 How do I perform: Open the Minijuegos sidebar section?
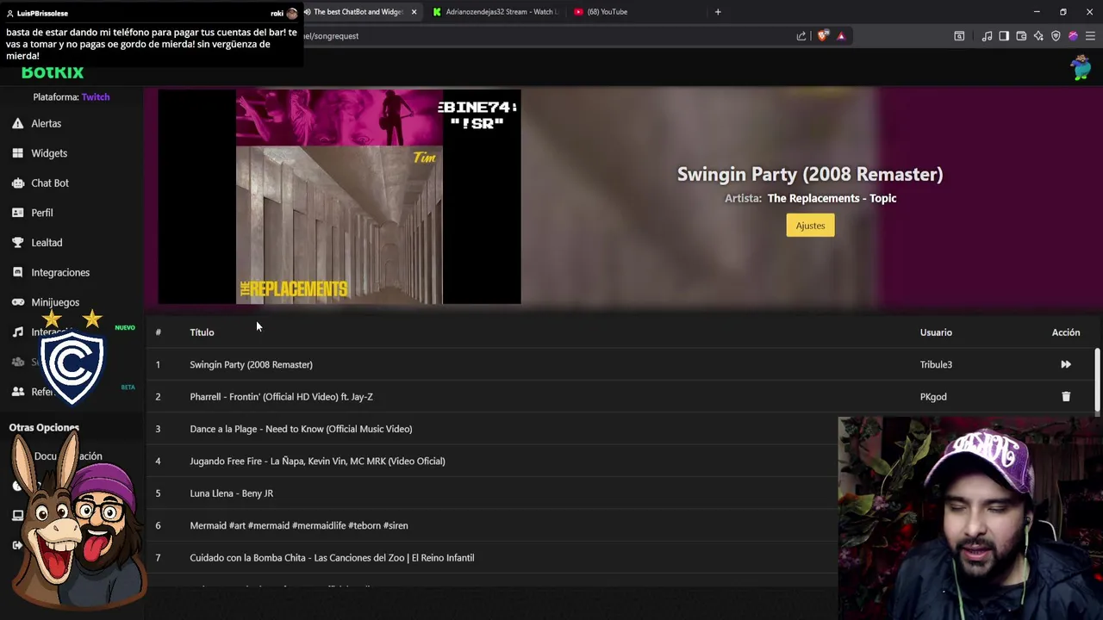pyautogui.click(x=55, y=302)
